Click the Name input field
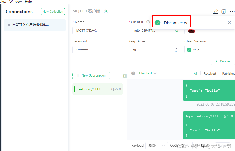The height and width of the screenshot is (151, 235). point(98,31)
